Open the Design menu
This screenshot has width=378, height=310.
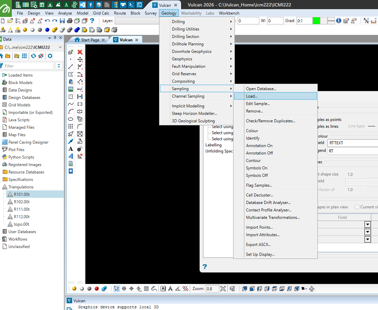tap(34, 13)
